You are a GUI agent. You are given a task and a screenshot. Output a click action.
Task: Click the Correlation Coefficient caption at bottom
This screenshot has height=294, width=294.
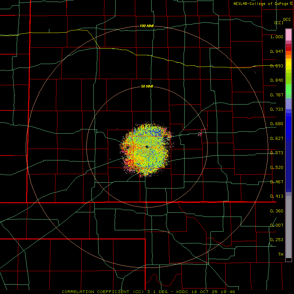(x=148, y=292)
